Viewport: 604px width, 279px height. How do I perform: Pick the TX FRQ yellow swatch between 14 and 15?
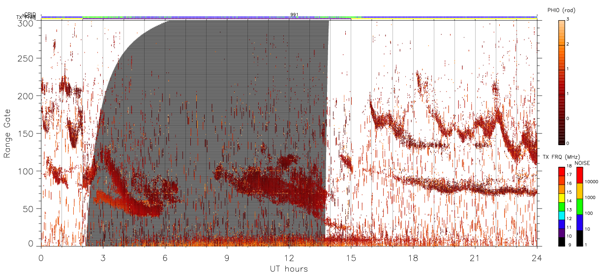(x=561, y=197)
